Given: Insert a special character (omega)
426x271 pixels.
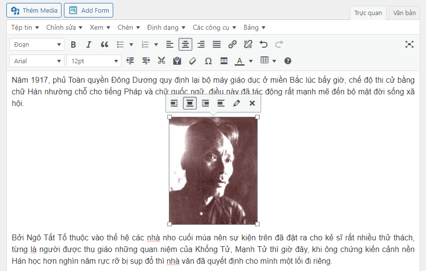Looking at the screenshot, I should pyautogui.click(x=208, y=61).
